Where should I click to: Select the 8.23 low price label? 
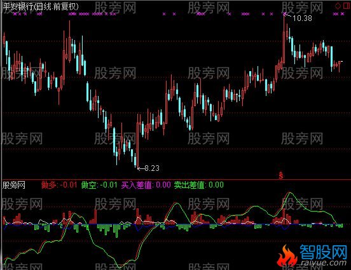pyautogui.click(x=152, y=168)
